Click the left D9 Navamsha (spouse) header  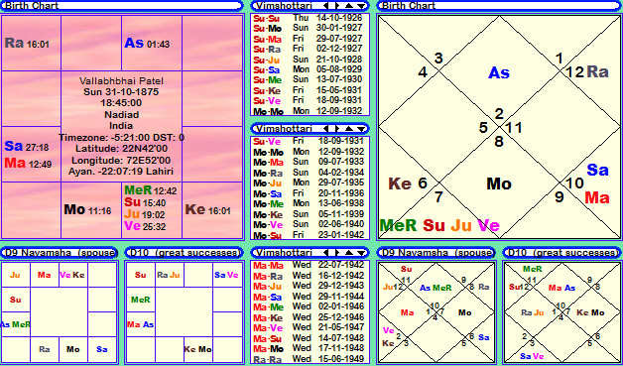point(60,253)
